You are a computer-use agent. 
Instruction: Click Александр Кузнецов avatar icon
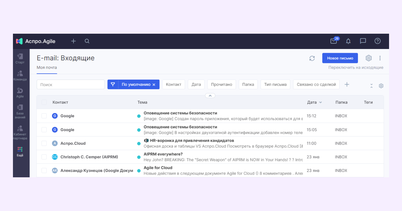[55, 170]
